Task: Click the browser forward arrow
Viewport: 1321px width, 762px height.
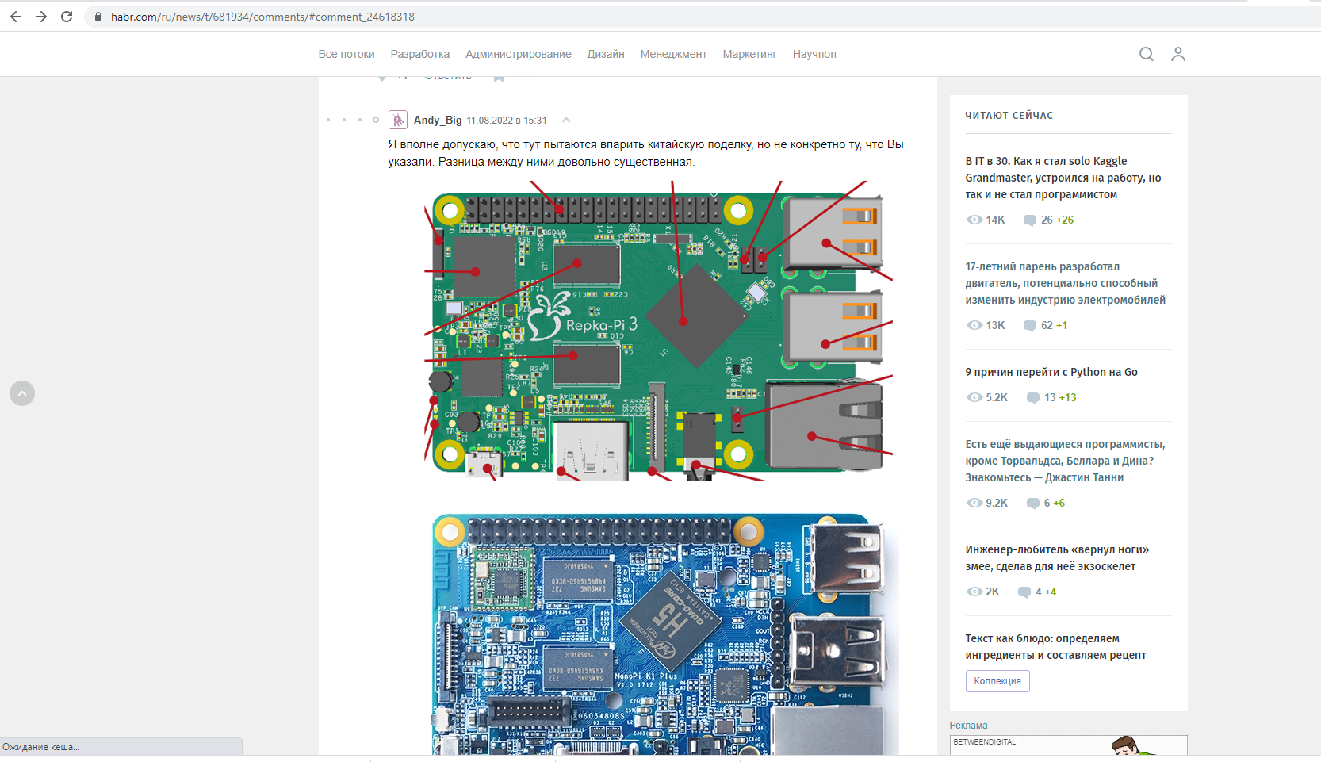Action: click(41, 17)
